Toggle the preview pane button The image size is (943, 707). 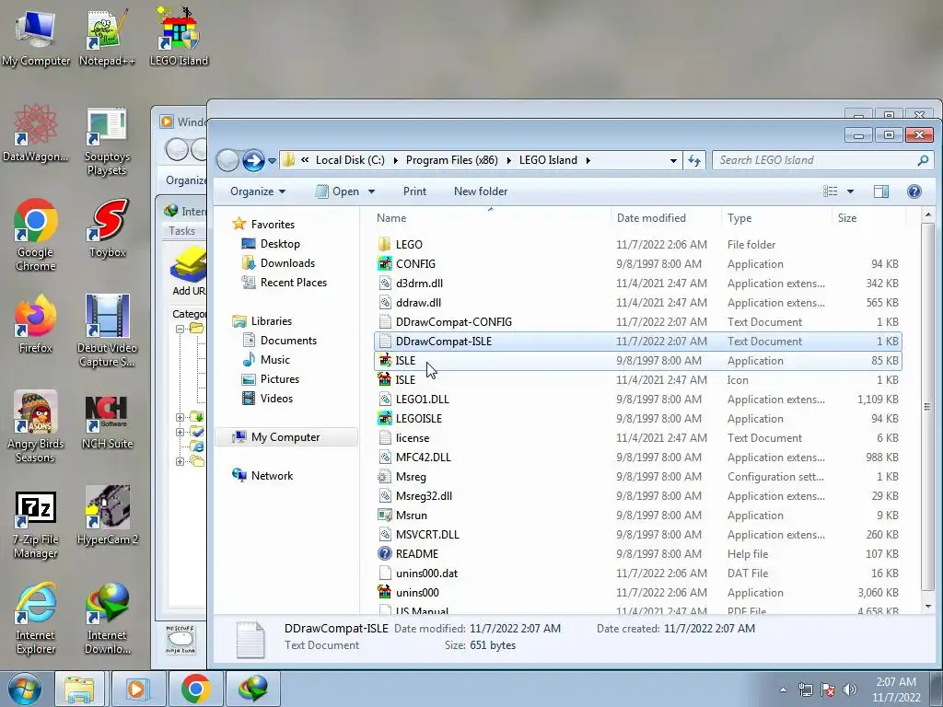point(881,191)
